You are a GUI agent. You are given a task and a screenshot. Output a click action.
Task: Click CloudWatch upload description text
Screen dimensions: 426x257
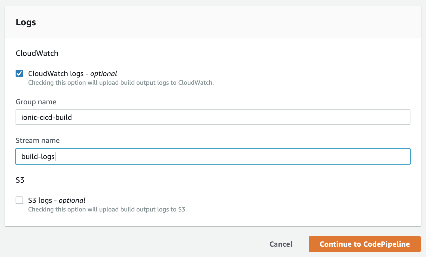121,83
